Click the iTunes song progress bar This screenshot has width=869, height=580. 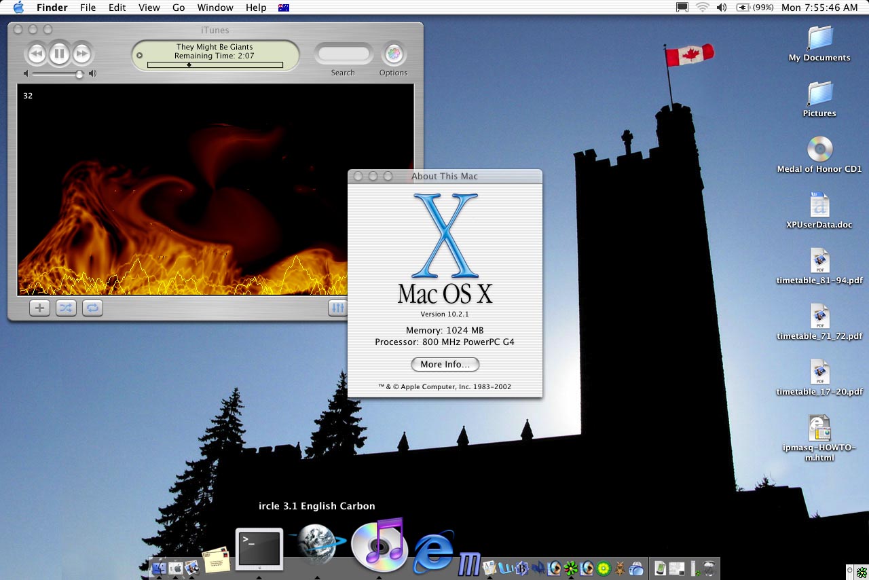(x=215, y=65)
